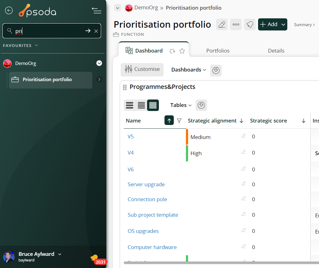Click the horizontal scrollbar under the table
Viewport: 319px width, 268px height.
218,263
